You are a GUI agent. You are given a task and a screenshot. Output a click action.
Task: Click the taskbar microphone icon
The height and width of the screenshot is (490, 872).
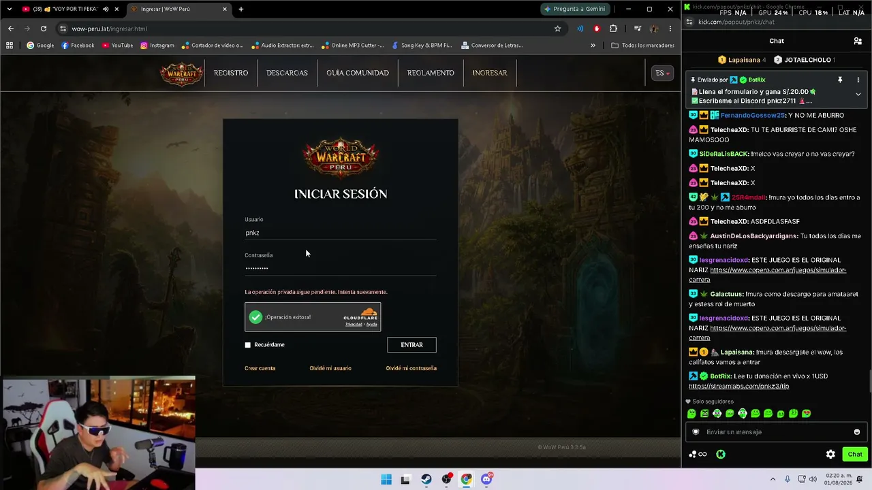click(x=788, y=479)
